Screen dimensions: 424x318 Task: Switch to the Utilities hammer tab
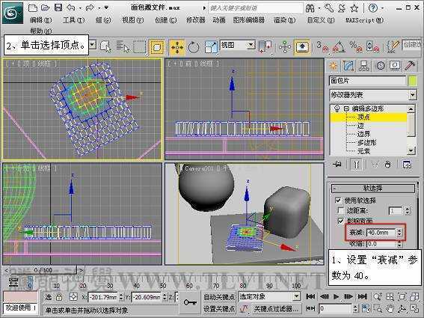point(411,66)
